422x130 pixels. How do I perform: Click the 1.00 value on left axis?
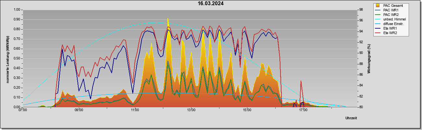pyautogui.click(x=17, y=10)
